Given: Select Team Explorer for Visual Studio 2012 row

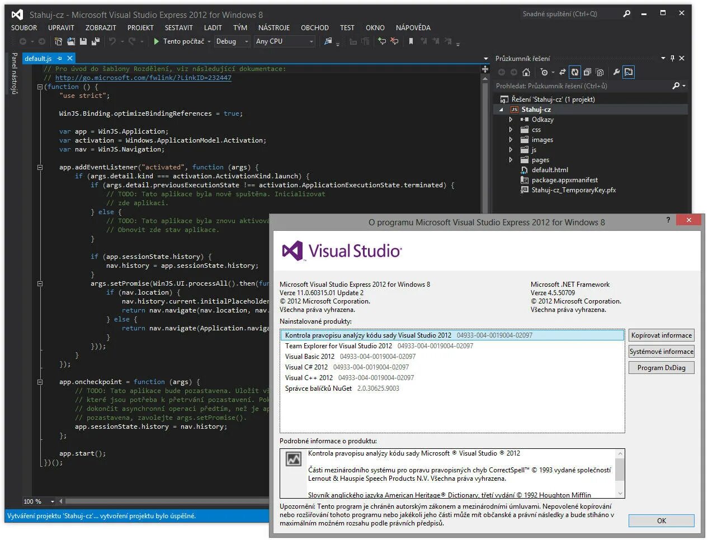Looking at the screenshot, I should pyautogui.click(x=452, y=346).
